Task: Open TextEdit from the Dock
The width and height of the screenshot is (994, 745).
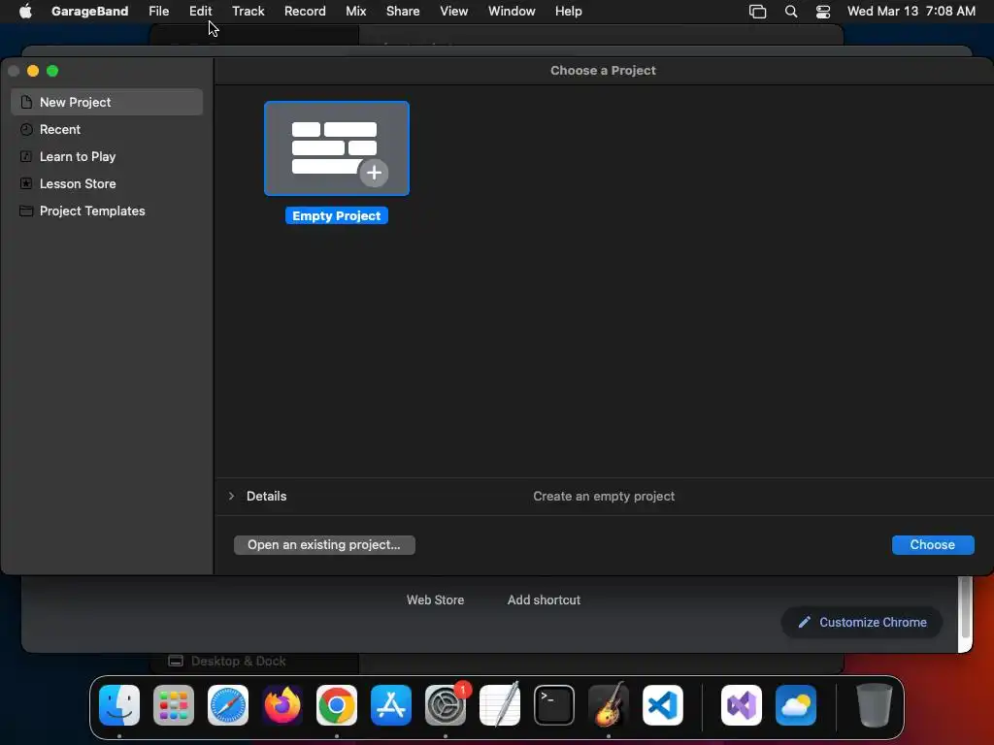Action: coord(500,705)
